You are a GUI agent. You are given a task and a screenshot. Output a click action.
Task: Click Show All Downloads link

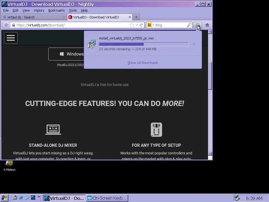coord(143,63)
